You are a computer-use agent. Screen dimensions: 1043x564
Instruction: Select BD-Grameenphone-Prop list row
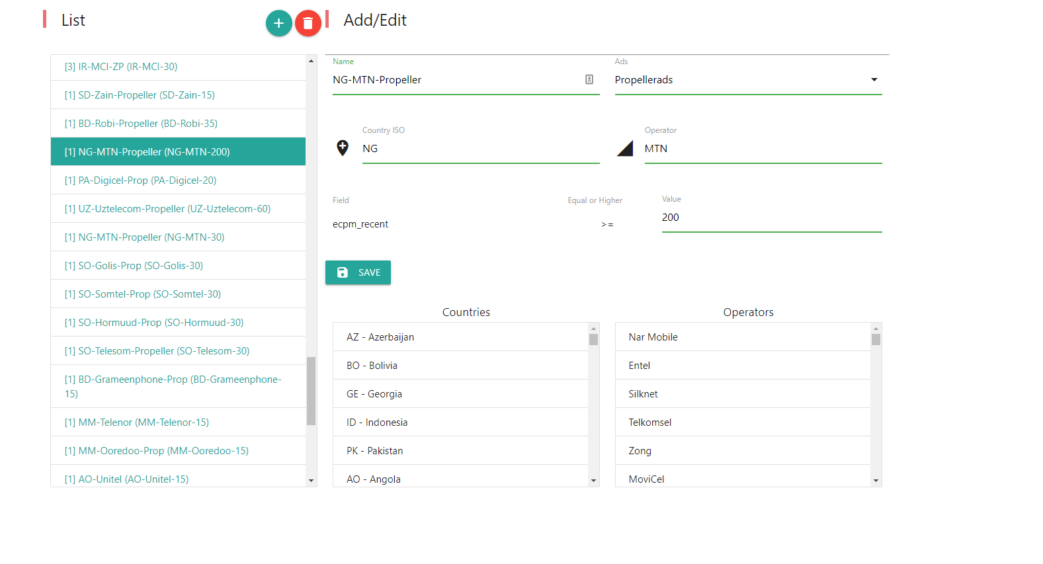click(x=178, y=387)
